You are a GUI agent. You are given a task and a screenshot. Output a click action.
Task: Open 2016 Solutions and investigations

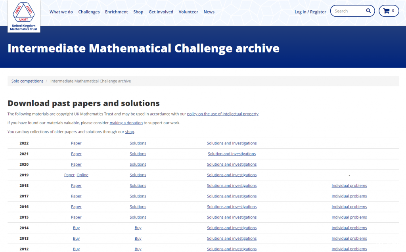point(232,207)
